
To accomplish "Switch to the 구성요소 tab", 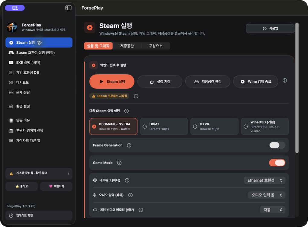I will point(156,46).
